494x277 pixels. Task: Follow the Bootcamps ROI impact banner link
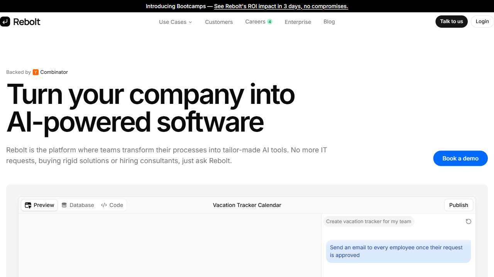281,6
